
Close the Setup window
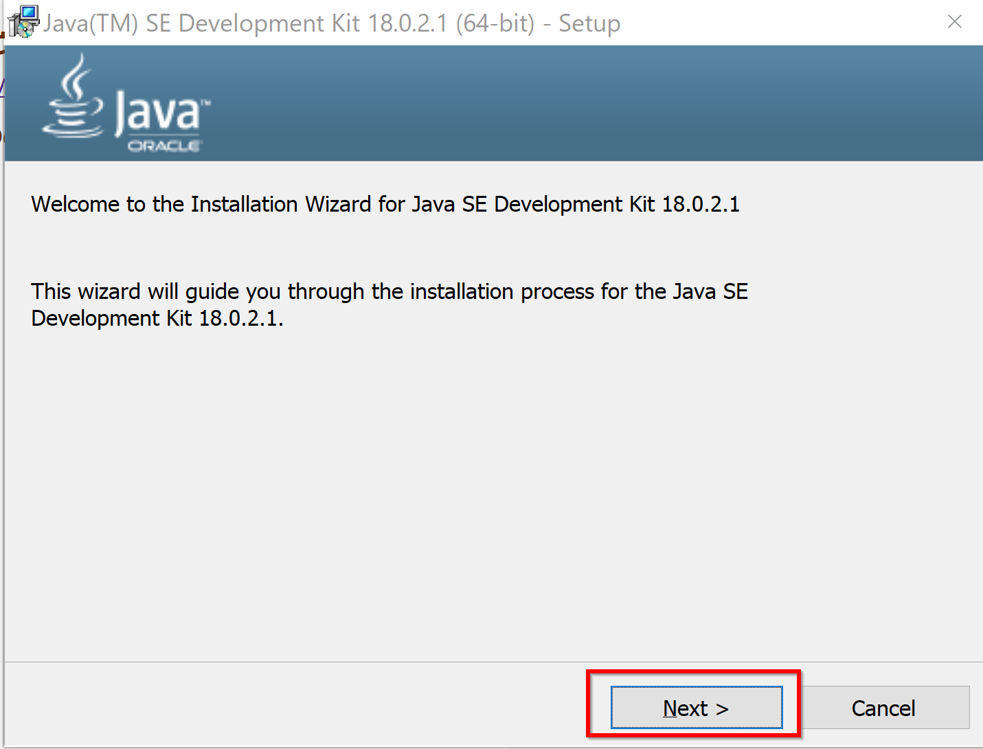[x=954, y=22]
